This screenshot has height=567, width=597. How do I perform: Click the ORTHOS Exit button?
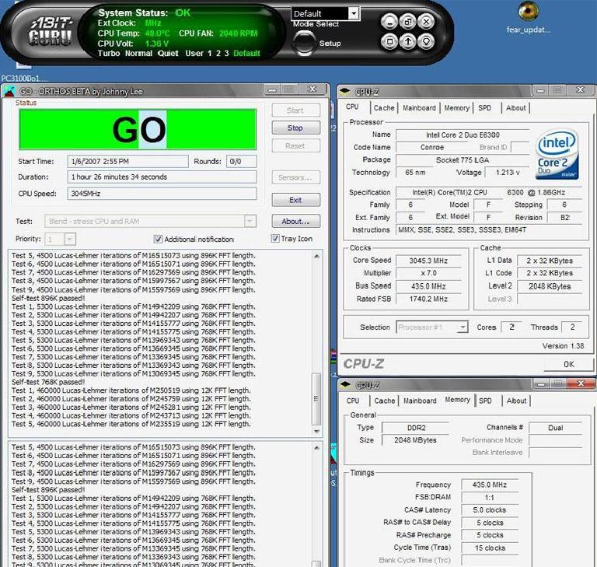pyautogui.click(x=295, y=200)
